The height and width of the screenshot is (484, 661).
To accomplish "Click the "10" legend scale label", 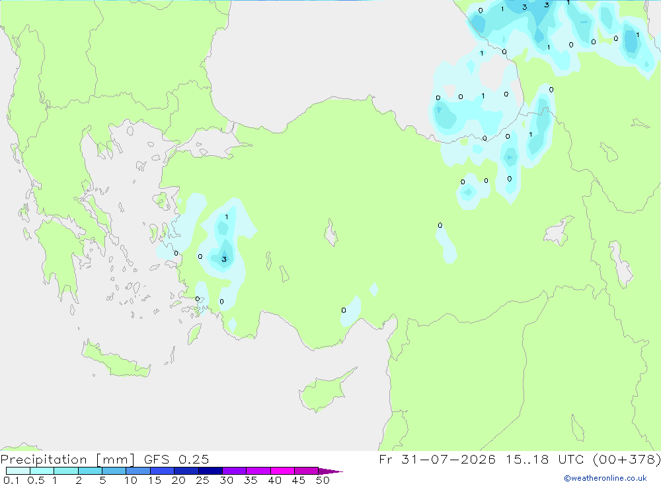I will pyautogui.click(x=131, y=480).
